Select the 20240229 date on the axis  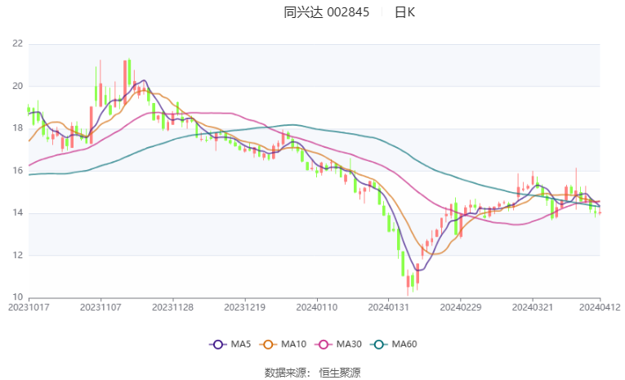[x=460, y=308]
